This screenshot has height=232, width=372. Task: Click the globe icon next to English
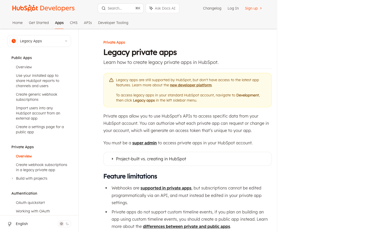click(x=10, y=223)
